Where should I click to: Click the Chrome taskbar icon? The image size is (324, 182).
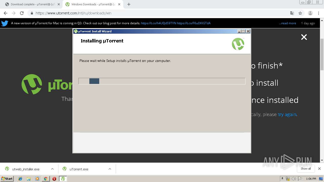click(x=46, y=179)
